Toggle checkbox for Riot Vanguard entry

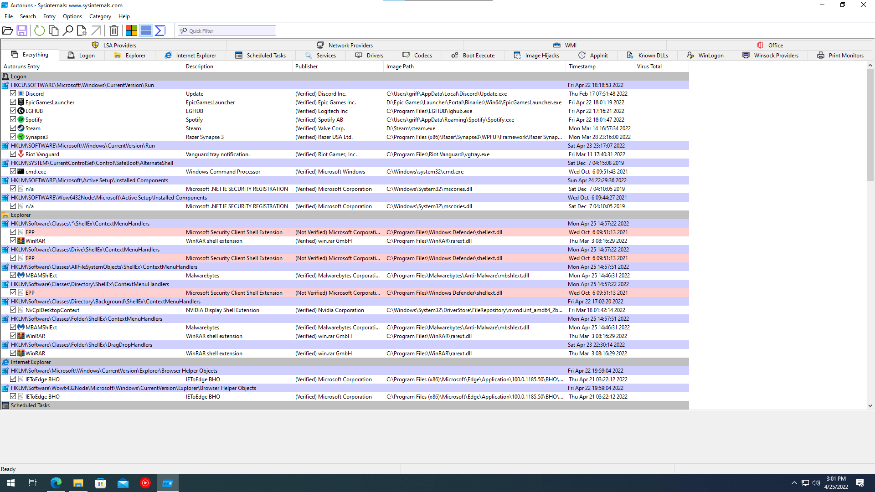click(x=13, y=154)
